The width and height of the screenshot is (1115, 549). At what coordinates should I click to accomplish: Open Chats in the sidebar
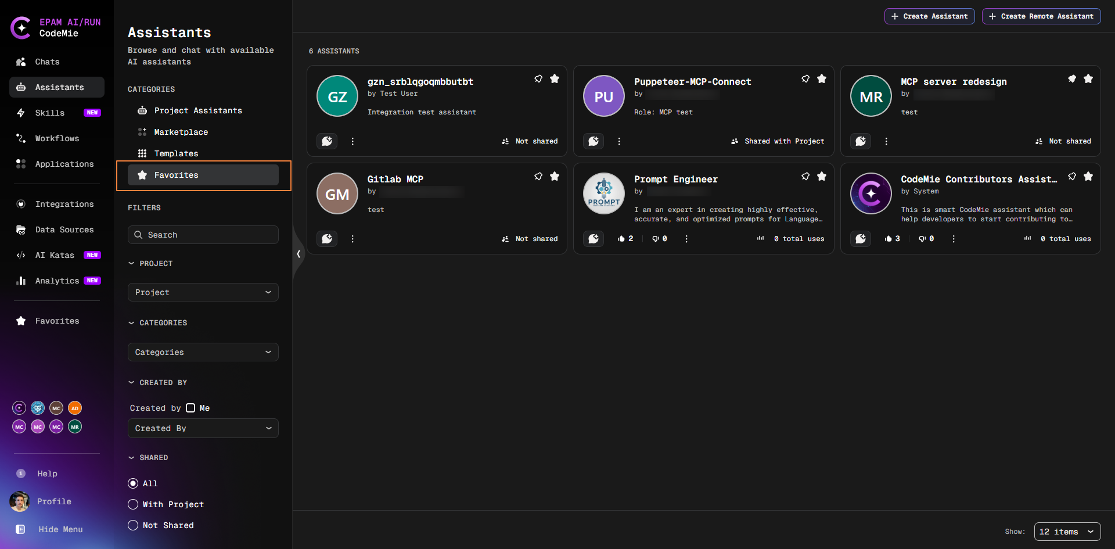point(57,62)
